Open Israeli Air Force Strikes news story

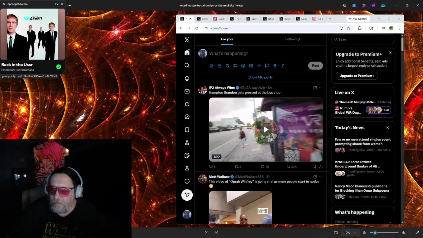click(x=363, y=169)
